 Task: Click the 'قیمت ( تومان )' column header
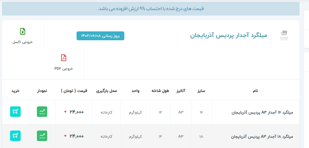pos(74,91)
